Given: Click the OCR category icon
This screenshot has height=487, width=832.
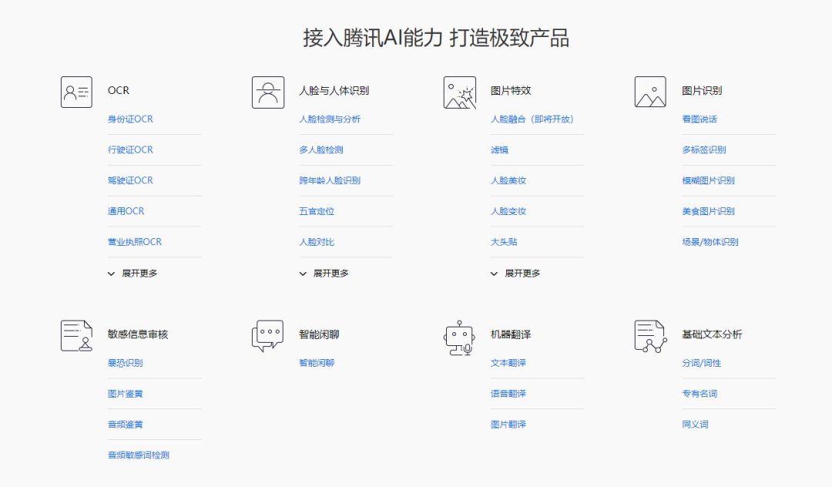Looking at the screenshot, I should coord(75,91).
